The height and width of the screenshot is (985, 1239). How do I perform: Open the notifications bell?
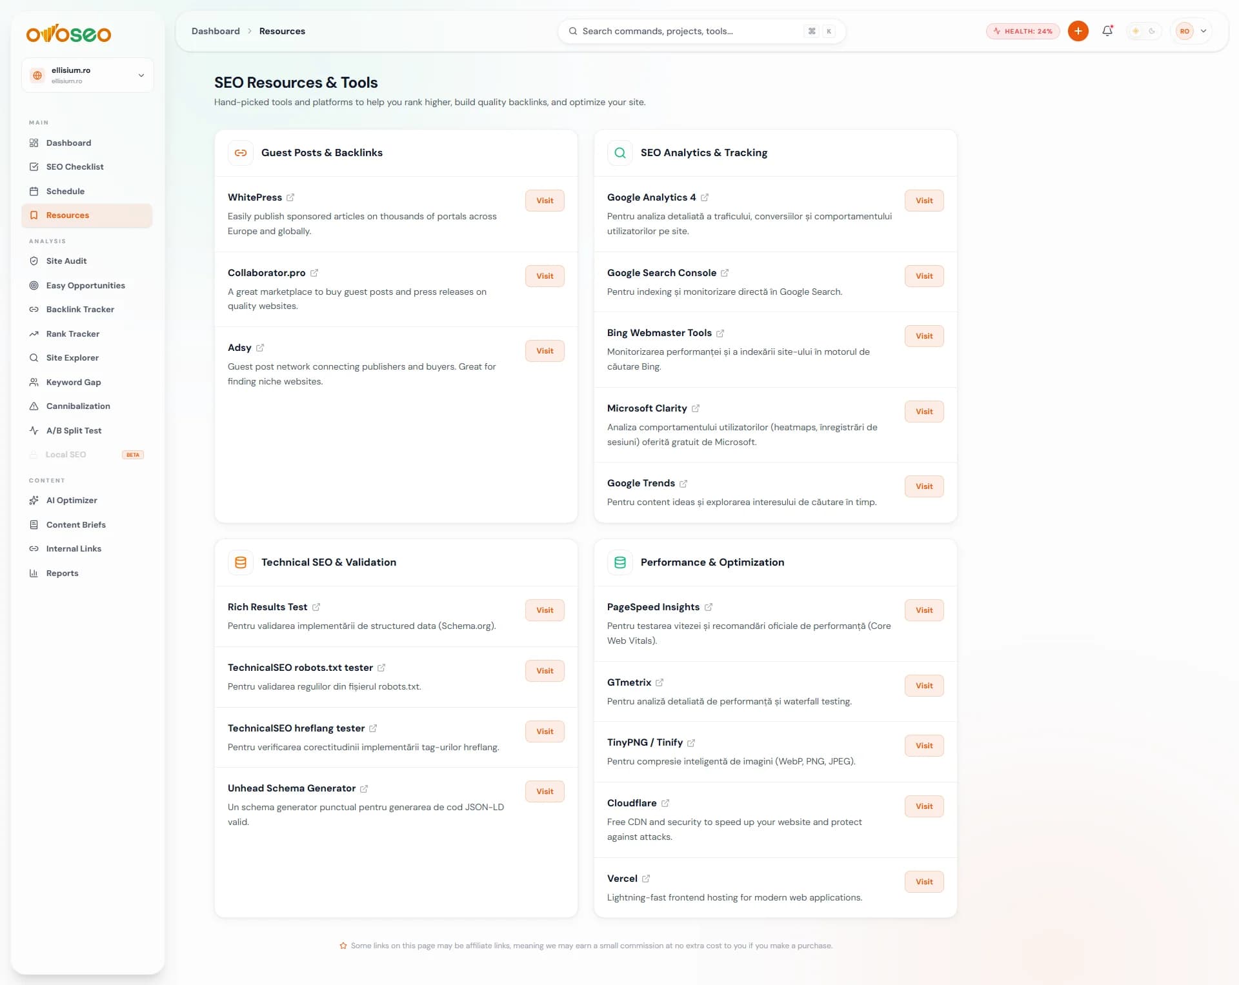[x=1107, y=31]
